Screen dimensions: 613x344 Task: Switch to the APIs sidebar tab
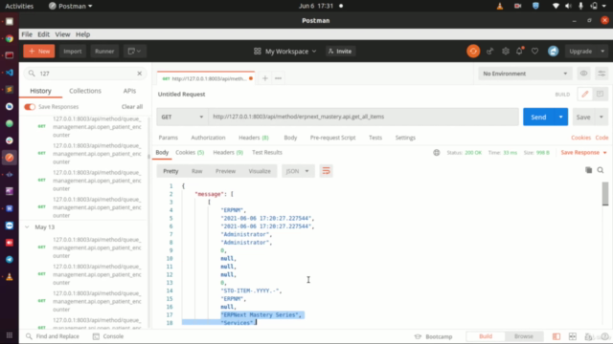[129, 91]
